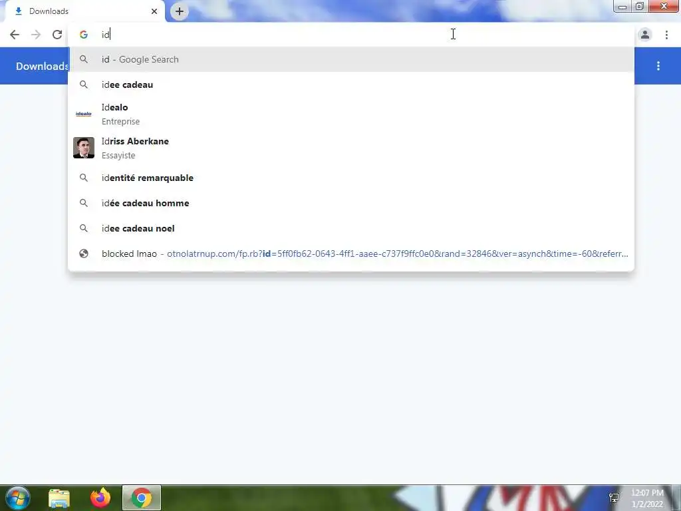681x511 pixels.
Task: Open the Downloads page more actions menu
Action: pos(658,66)
